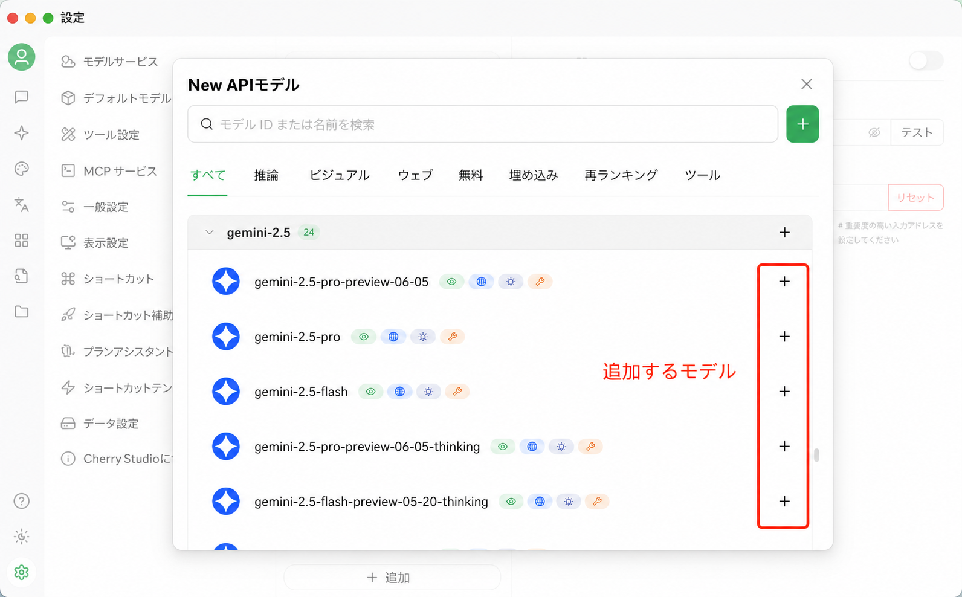962x597 pixels.
Task: Click vision eye tag on gemini-2.5-pro-preview-06-05-thinking
Action: 502,447
